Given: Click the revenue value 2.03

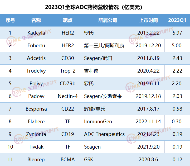Looking at the screenshot, I should [177, 96].
